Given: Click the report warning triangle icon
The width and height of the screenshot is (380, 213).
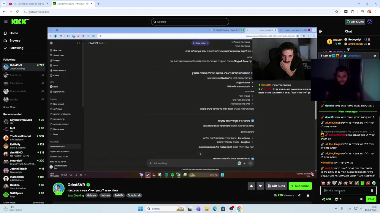Looking at the screenshot, I should click(x=308, y=195).
